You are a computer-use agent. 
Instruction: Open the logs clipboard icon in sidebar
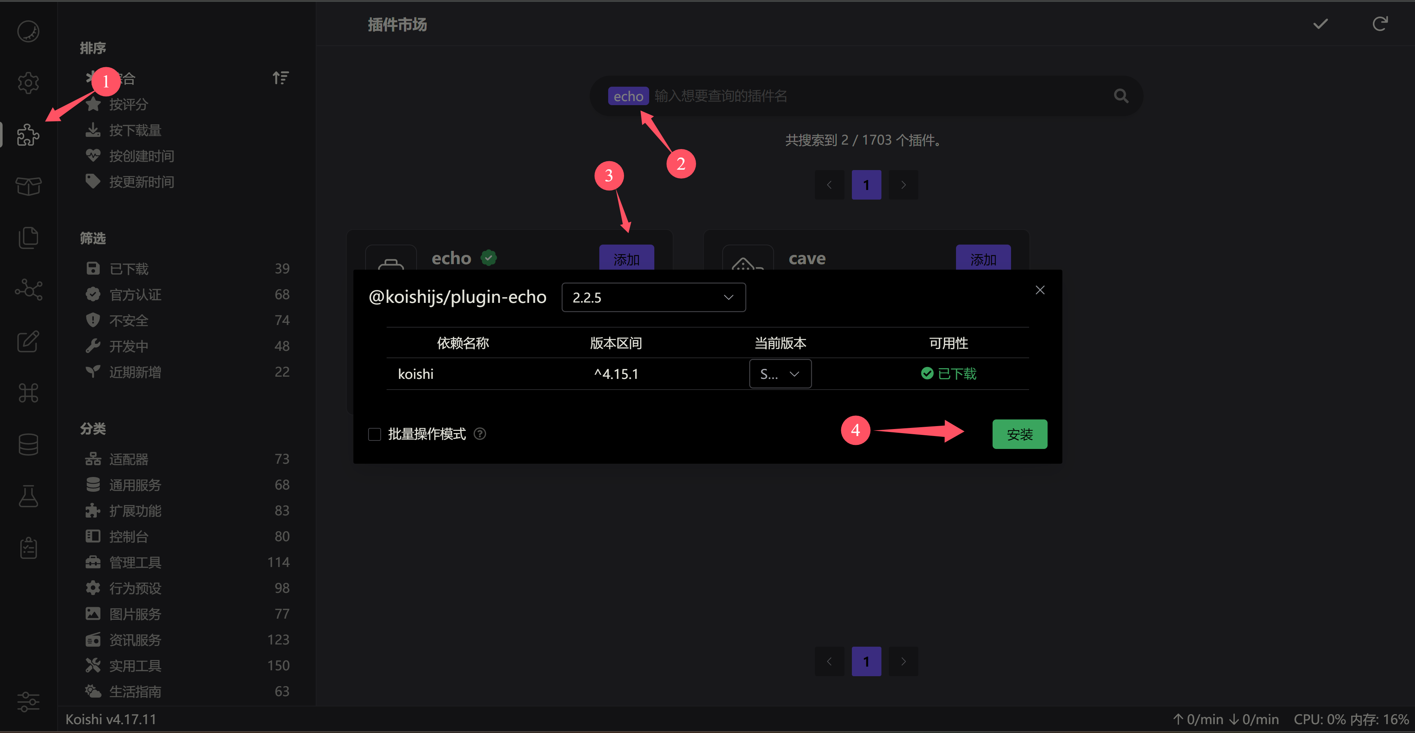click(x=28, y=547)
